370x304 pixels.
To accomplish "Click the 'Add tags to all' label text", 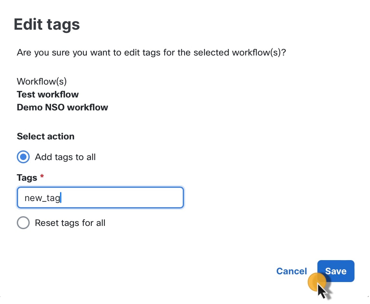I will pyautogui.click(x=65, y=157).
